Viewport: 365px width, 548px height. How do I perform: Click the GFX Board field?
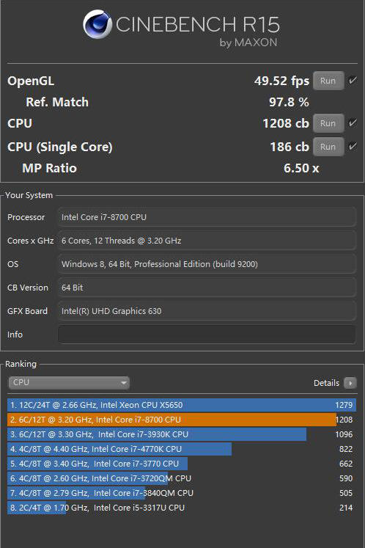[x=207, y=311]
